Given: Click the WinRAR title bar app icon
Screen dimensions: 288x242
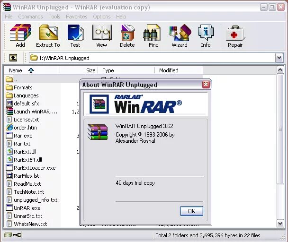Looking at the screenshot, I should point(7,7).
